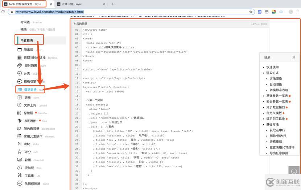The image size is (301, 190).
Task: Click the 常用元素操作 element icon
Action: pos(19,136)
